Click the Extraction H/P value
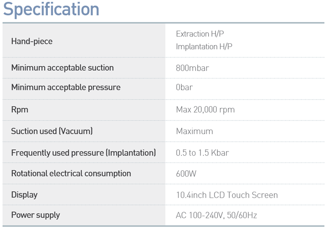 pos(200,34)
